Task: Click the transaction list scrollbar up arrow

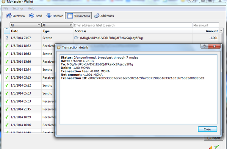Action: point(221,30)
